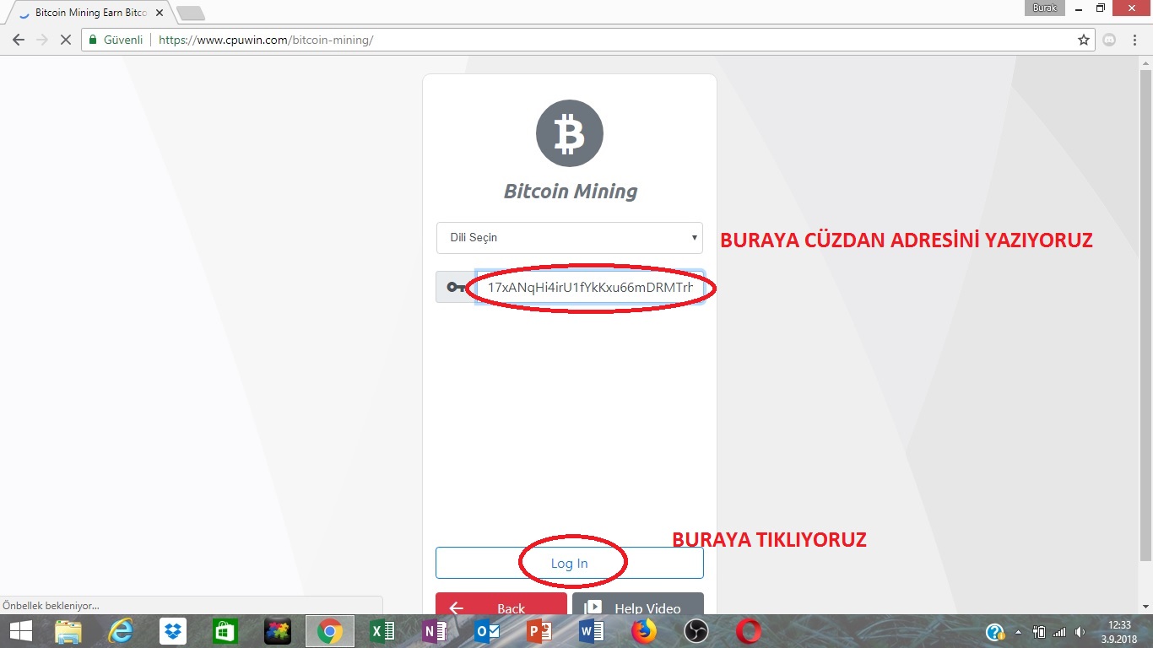Click the help question-mark tray icon
The width and height of the screenshot is (1153, 648).
click(995, 632)
